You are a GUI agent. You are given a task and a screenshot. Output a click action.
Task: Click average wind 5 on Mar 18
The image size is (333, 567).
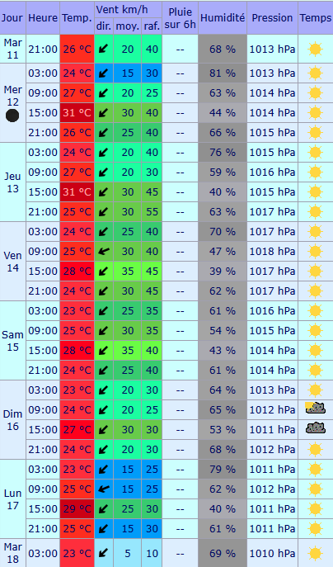pyautogui.click(x=128, y=553)
